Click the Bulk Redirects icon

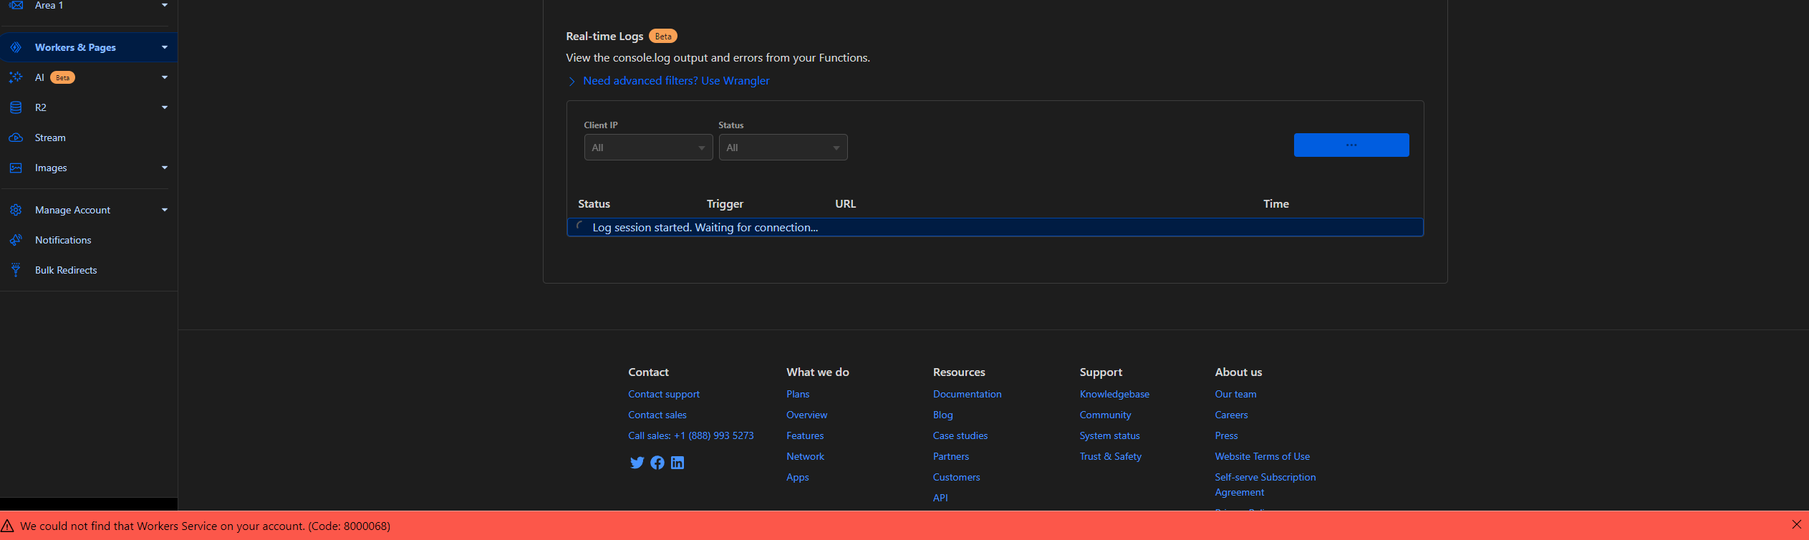(x=16, y=270)
